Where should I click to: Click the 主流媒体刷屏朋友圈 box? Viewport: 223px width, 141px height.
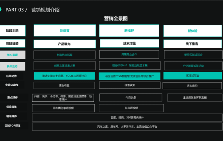point(195,98)
